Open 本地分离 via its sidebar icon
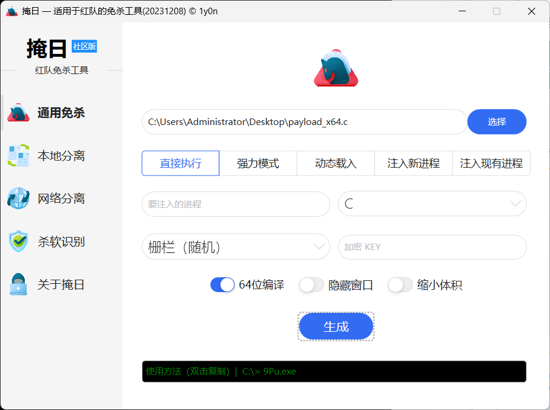The width and height of the screenshot is (550, 410). (x=18, y=156)
